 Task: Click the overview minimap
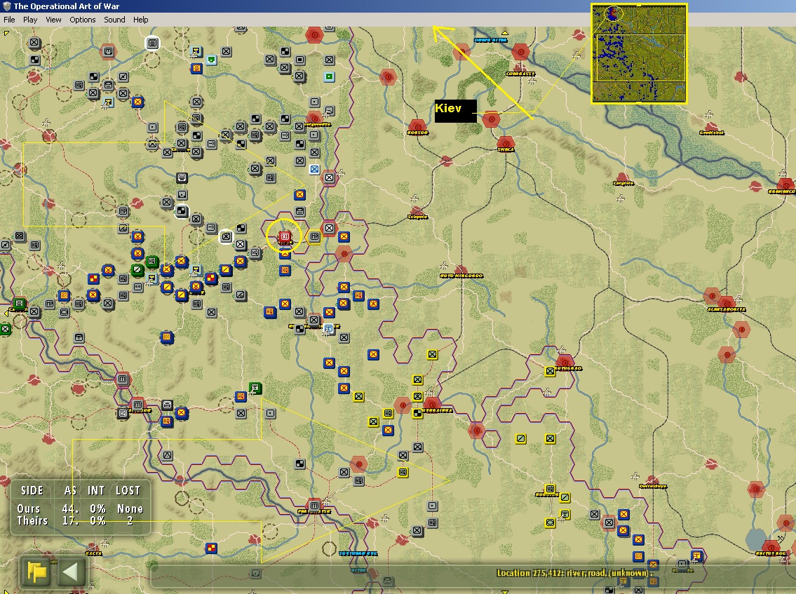tap(639, 53)
